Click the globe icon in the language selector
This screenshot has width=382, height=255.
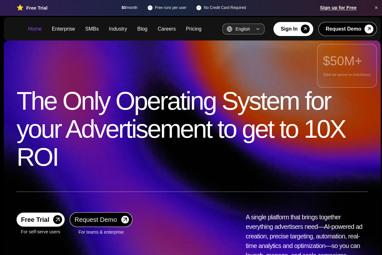pyautogui.click(x=230, y=29)
